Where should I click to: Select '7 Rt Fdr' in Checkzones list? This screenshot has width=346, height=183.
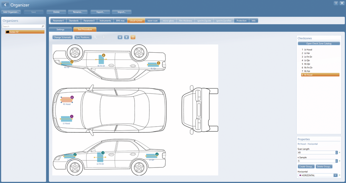[320, 71]
